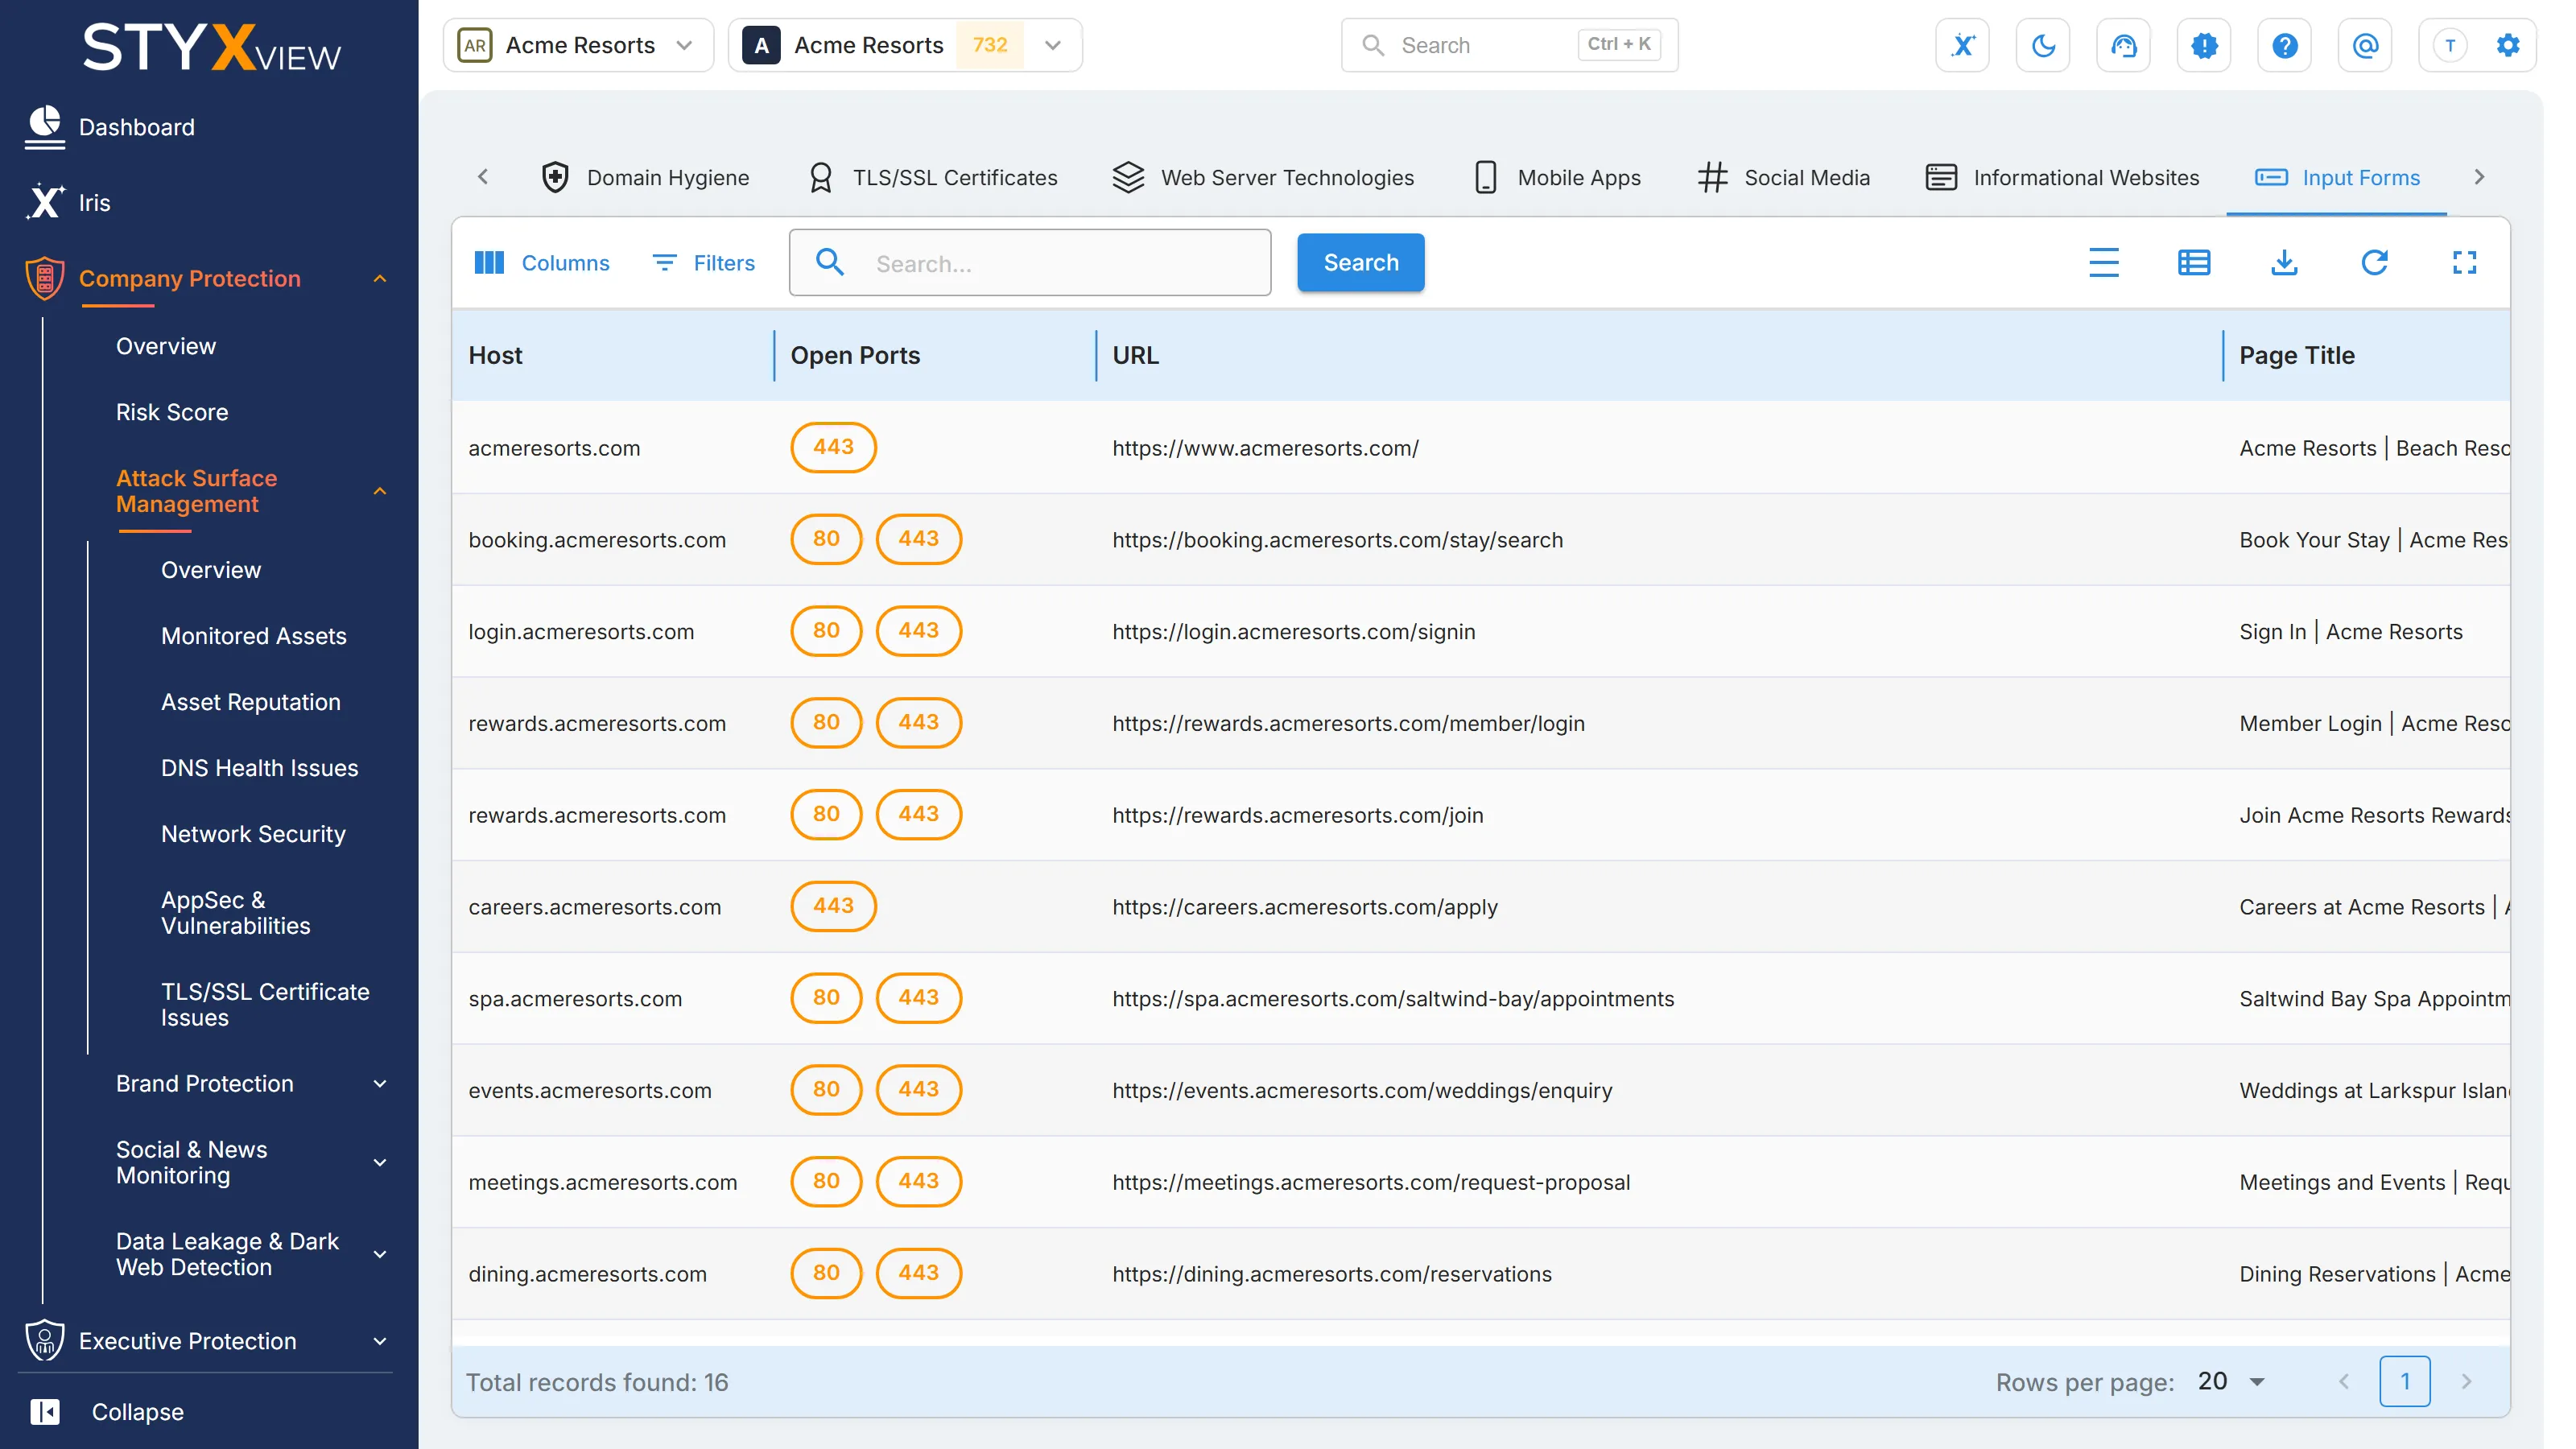Toggle dark mode moon icon
2576x1449 pixels.
pyautogui.click(x=2043, y=45)
